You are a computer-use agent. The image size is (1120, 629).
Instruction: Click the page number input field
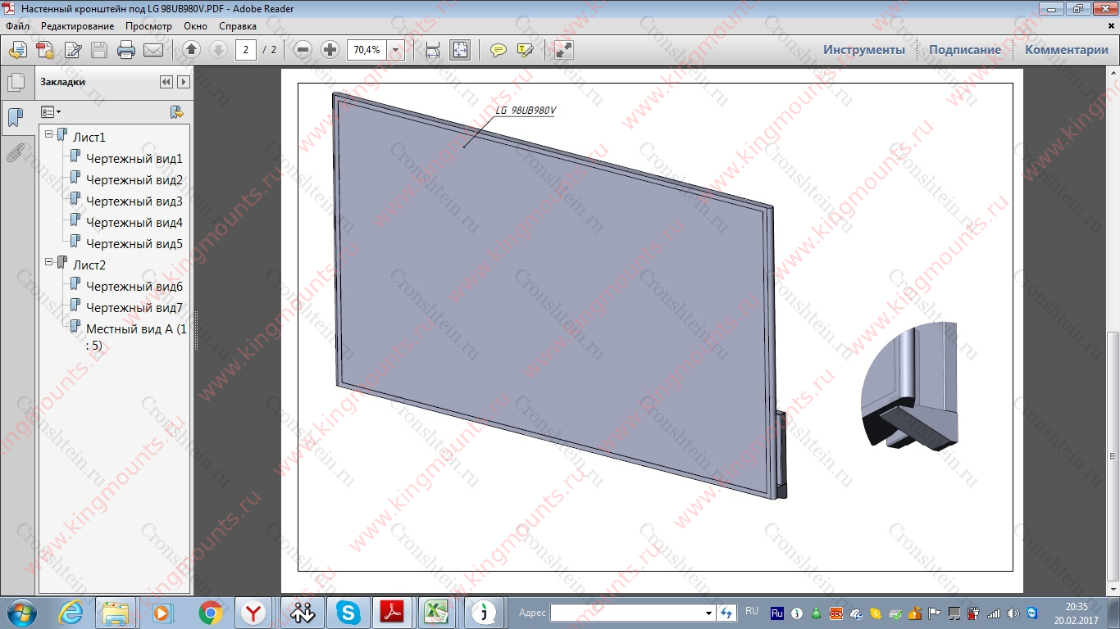click(245, 50)
